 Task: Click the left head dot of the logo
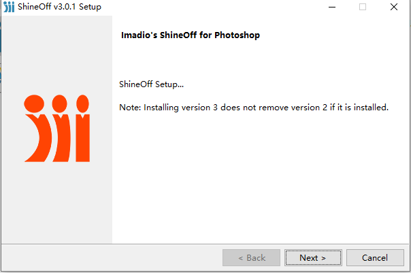pos(33,104)
